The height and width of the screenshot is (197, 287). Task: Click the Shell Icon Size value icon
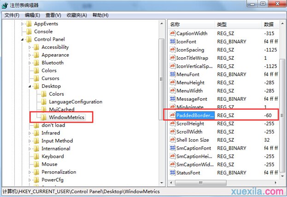point(172,140)
